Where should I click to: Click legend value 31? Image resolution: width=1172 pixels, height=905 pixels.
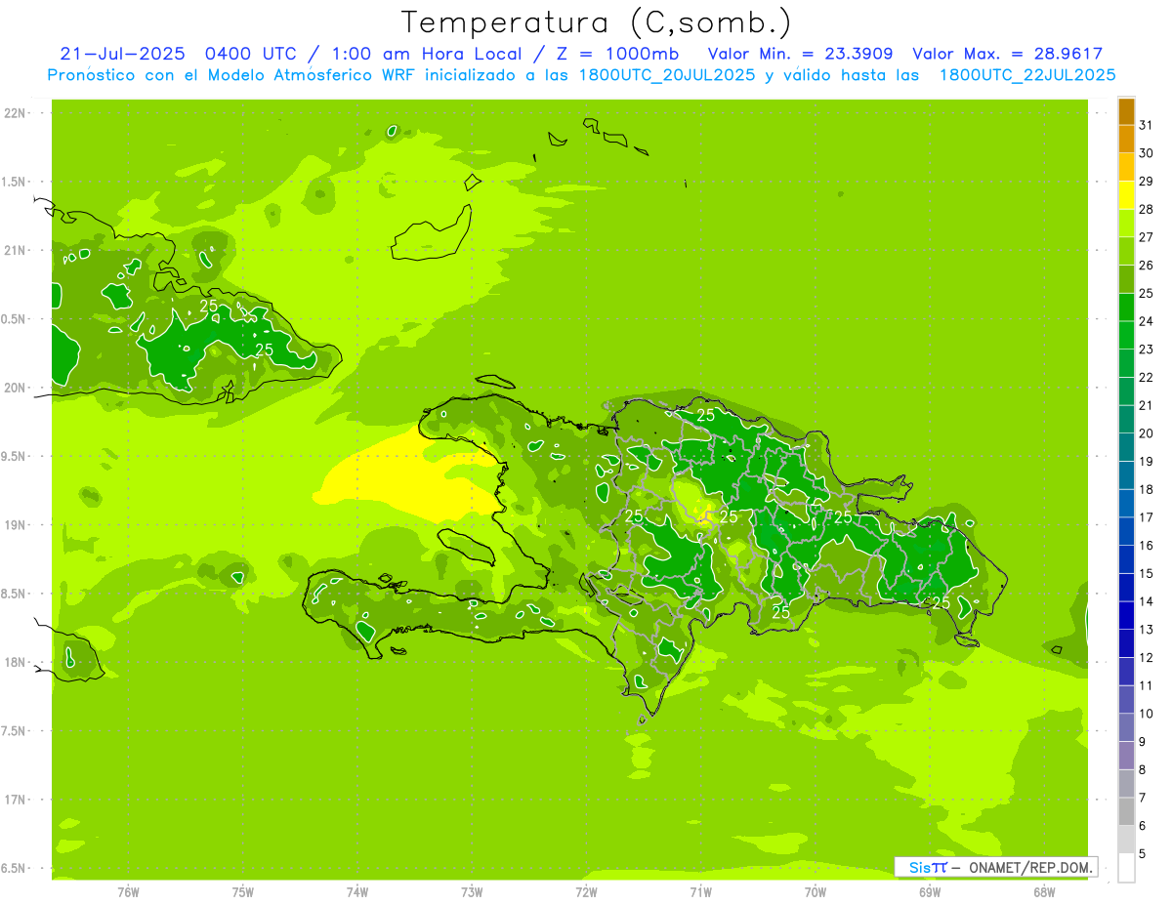tap(1147, 125)
